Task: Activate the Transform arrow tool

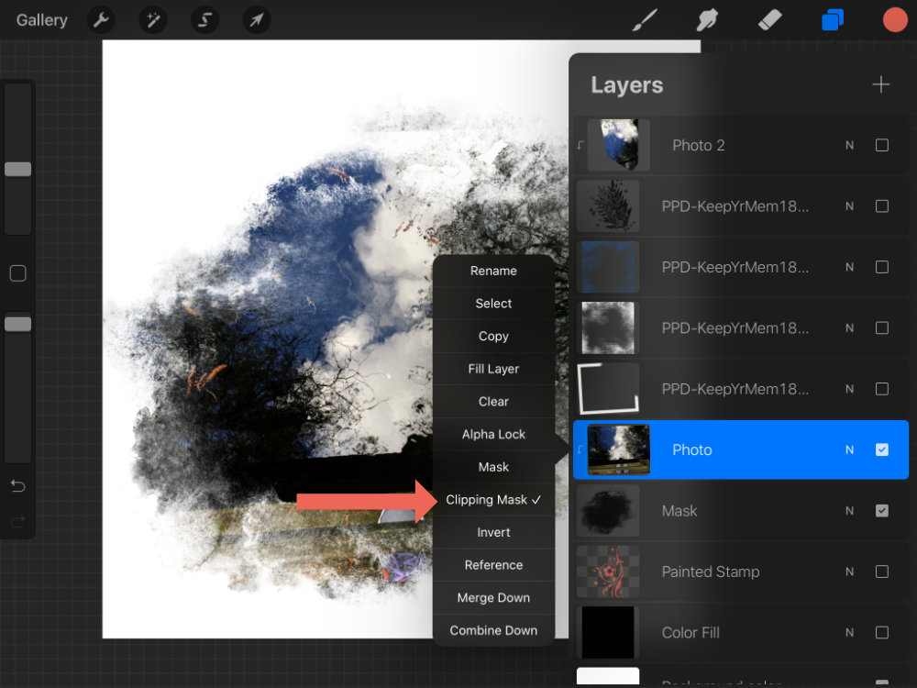Action: 256,20
